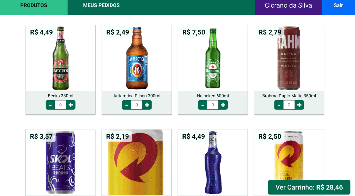The width and height of the screenshot is (355, 196).
Task: Increase quantity of Brahma Duplo Malte 350ml
Action: tap(299, 105)
